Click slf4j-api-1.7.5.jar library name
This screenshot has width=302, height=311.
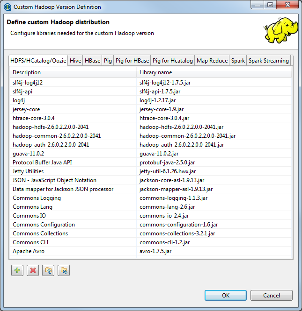[160, 92]
